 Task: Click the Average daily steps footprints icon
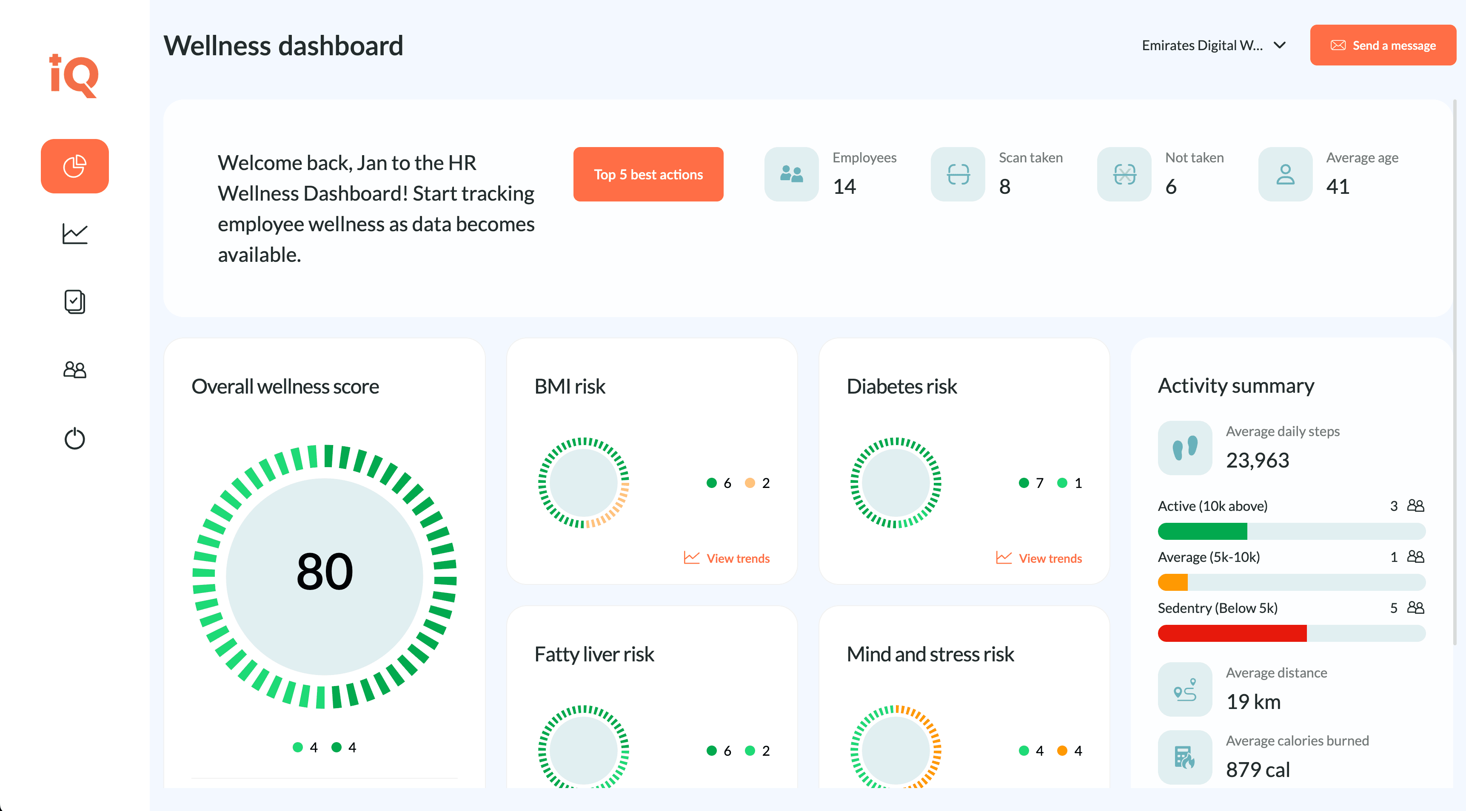click(x=1185, y=448)
